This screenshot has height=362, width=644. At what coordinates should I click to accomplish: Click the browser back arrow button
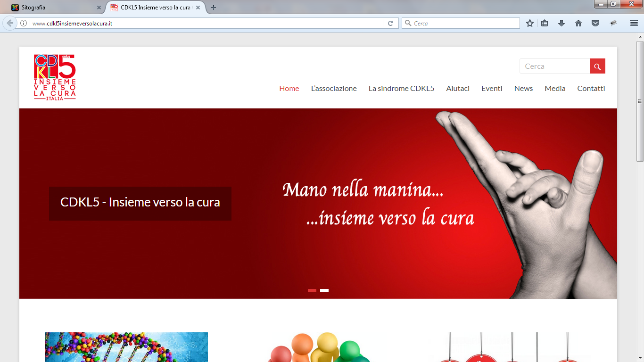(x=10, y=23)
